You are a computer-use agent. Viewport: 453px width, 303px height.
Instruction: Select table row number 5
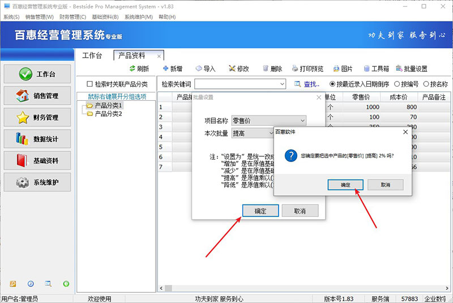[165, 147]
